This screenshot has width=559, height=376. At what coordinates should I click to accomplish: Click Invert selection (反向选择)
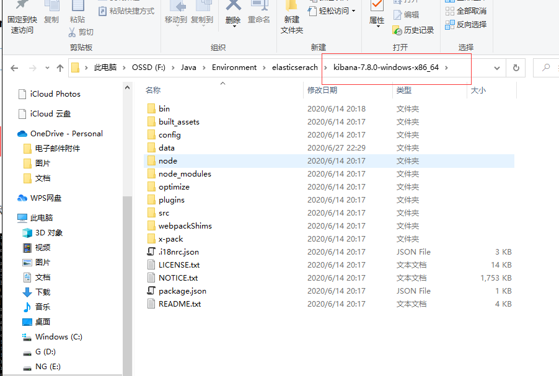(x=466, y=25)
